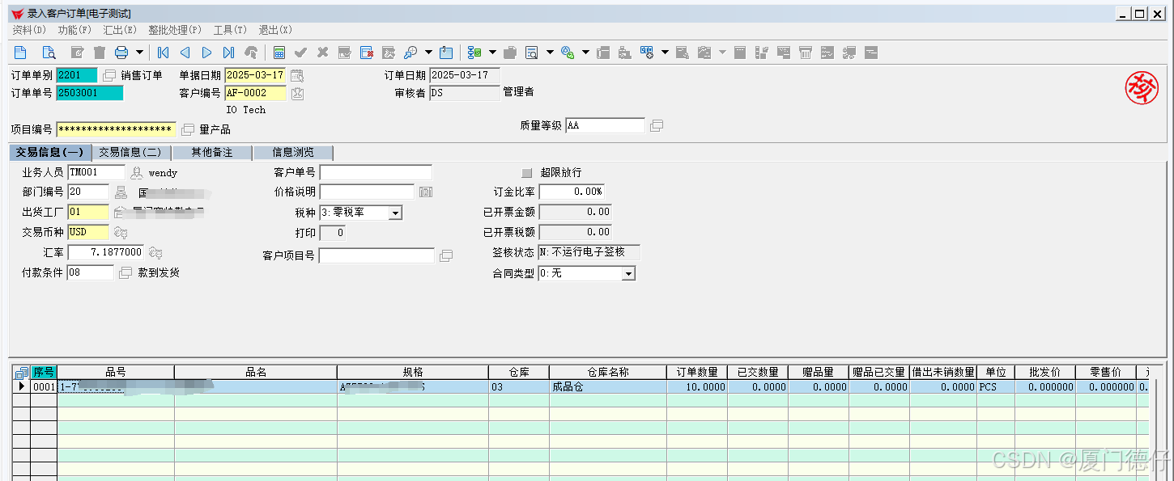
Task: Click the 规格 column header
Action: [413, 372]
